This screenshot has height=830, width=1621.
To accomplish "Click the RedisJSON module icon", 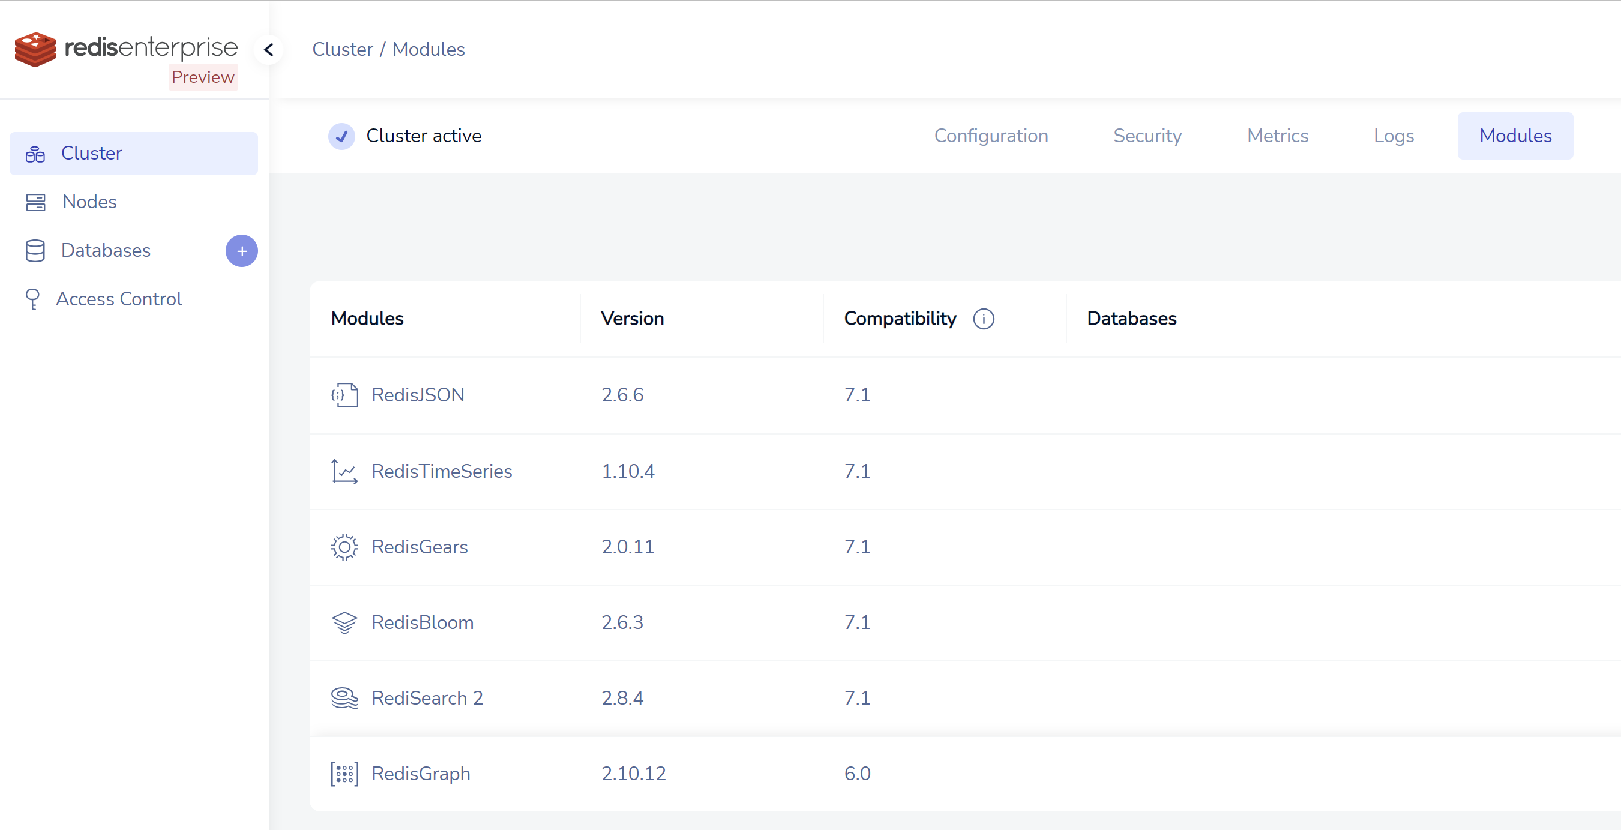I will (344, 395).
